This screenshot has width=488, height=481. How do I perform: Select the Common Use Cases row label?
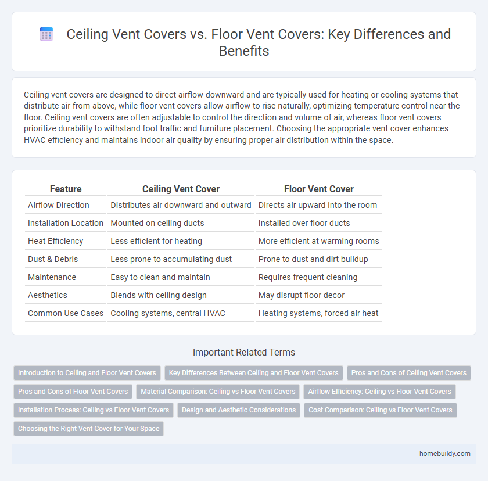[x=65, y=313]
